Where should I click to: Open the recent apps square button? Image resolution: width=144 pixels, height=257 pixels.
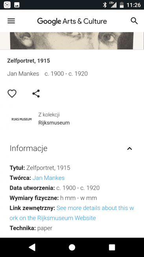pos(112,248)
